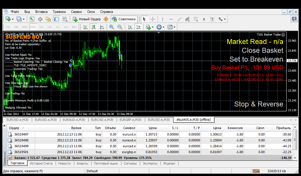The image size is (301, 176).
Task: Expand the arrows objects dropdown
Action: (x=225, y=19)
